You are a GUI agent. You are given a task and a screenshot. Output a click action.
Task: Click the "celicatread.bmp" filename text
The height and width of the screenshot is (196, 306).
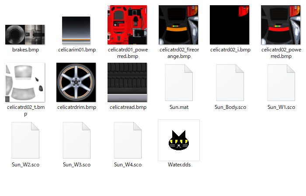(128, 107)
